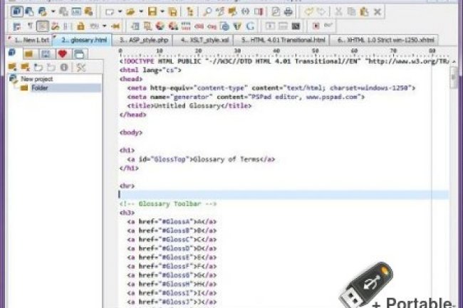Click the print preview icon

coord(275,12)
